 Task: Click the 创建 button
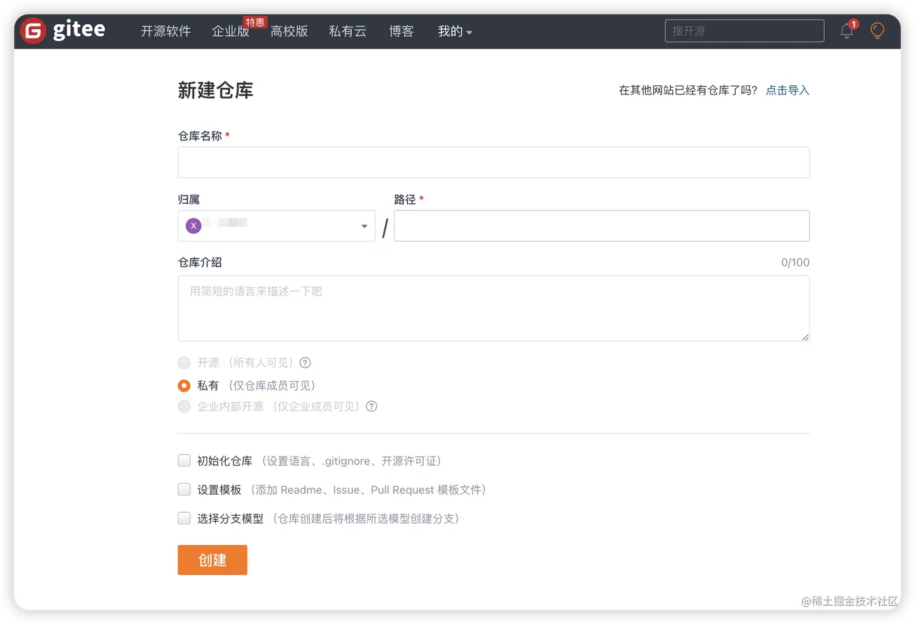click(212, 560)
